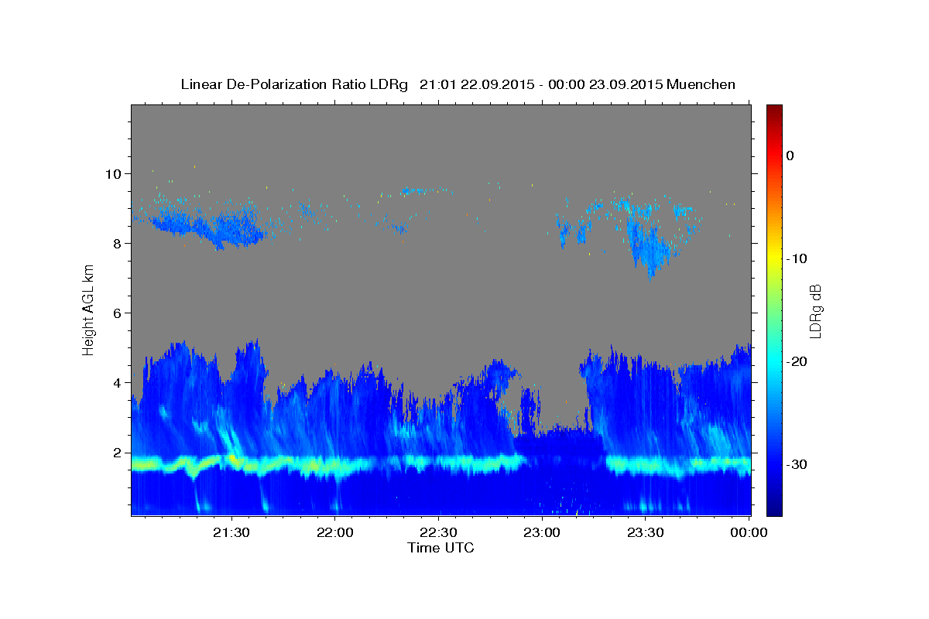Click the 'Muenchen' location in the title

point(702,84)
